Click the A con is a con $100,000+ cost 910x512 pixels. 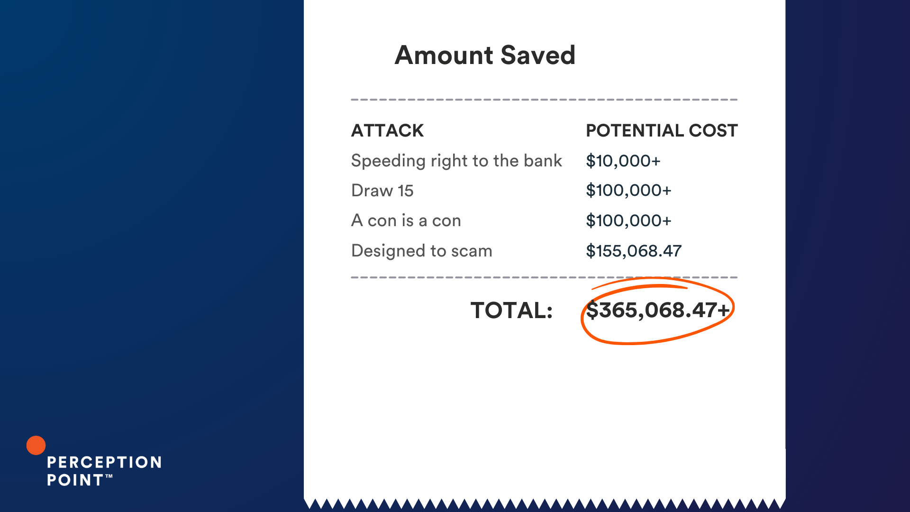coord(629,220)
